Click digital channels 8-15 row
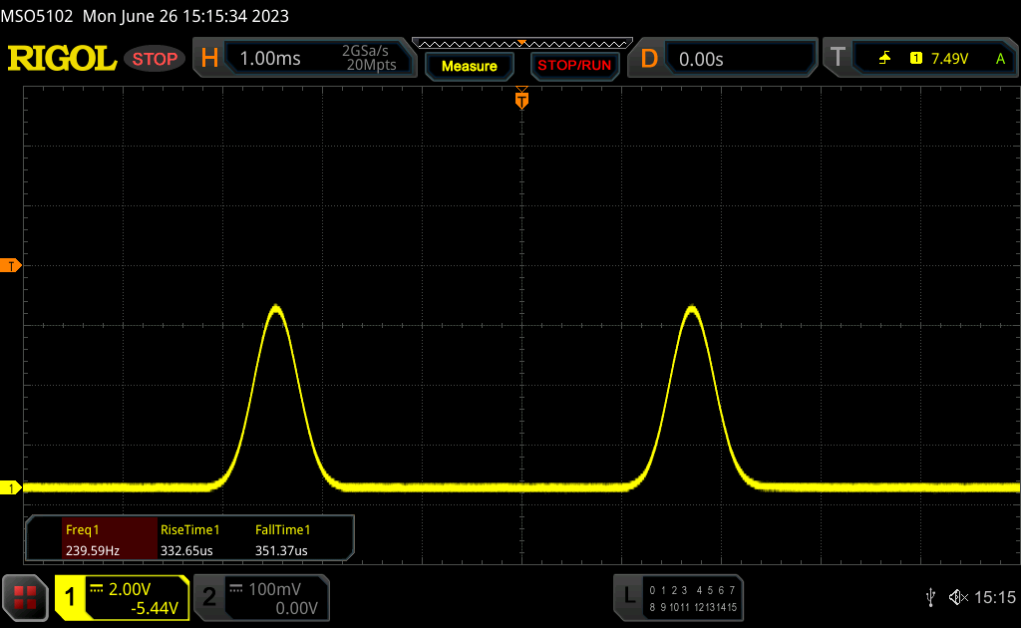 693,607
